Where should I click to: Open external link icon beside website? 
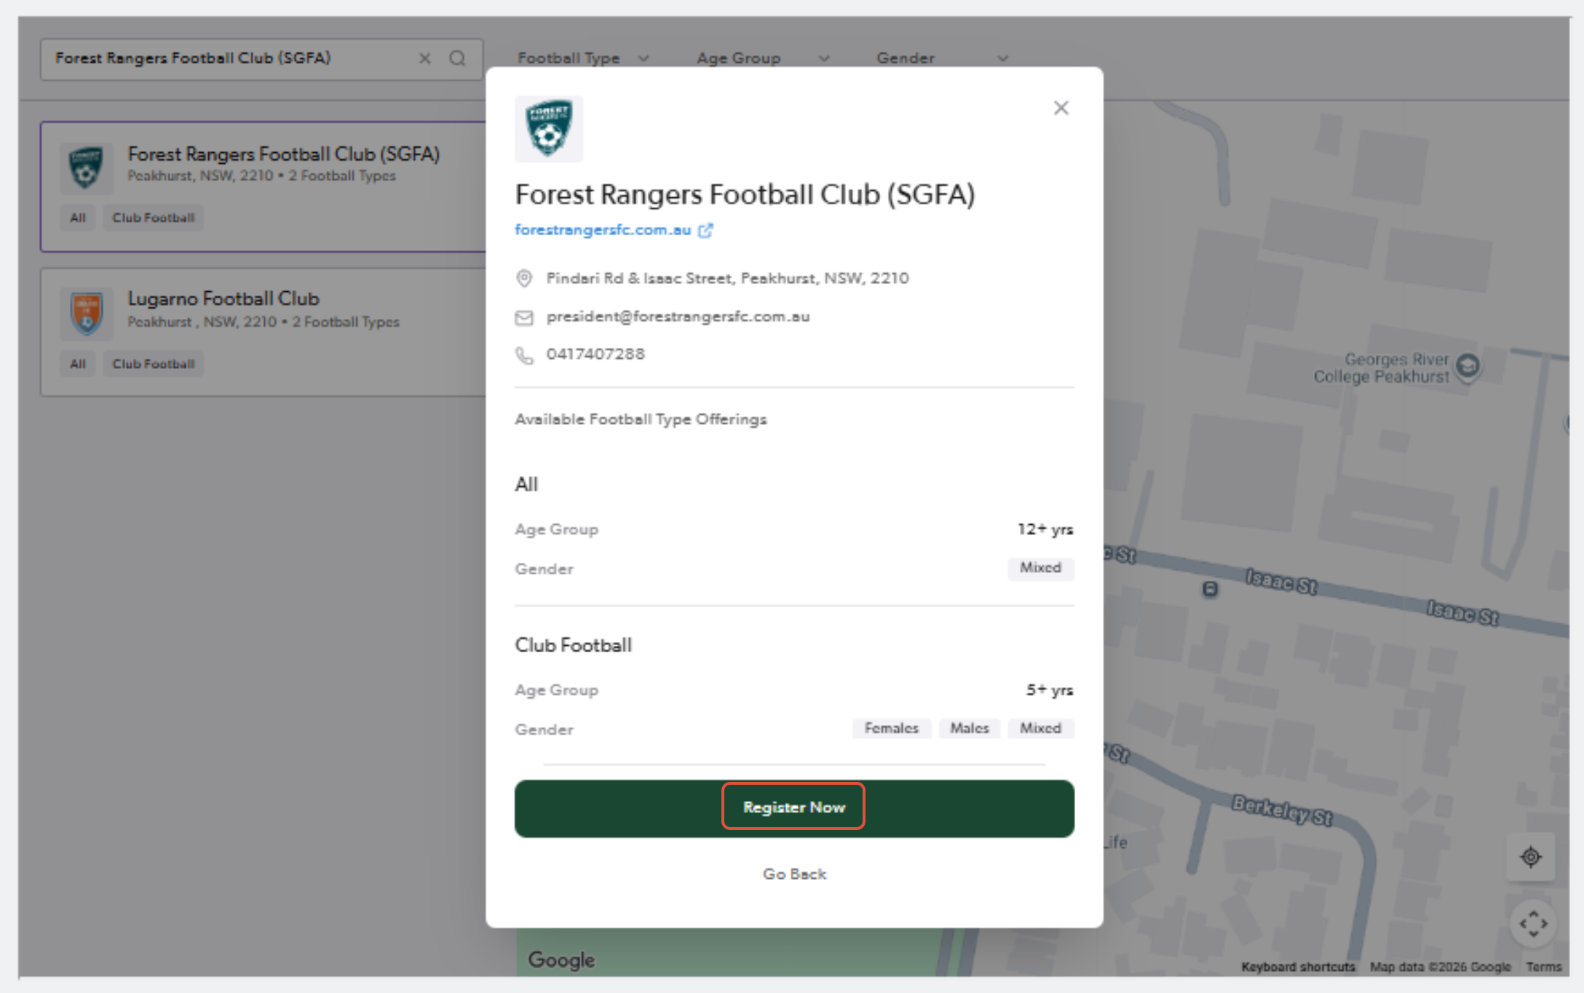point(705,230)
